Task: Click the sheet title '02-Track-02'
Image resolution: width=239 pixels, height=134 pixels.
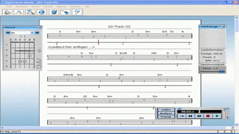Action: coord(119,26)
